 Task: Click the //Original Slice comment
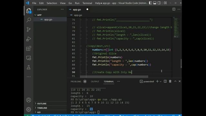pos(104,53)
